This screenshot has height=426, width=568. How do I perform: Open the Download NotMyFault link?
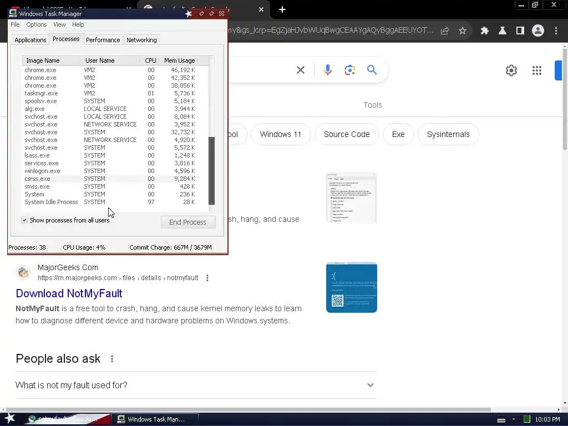69,293
